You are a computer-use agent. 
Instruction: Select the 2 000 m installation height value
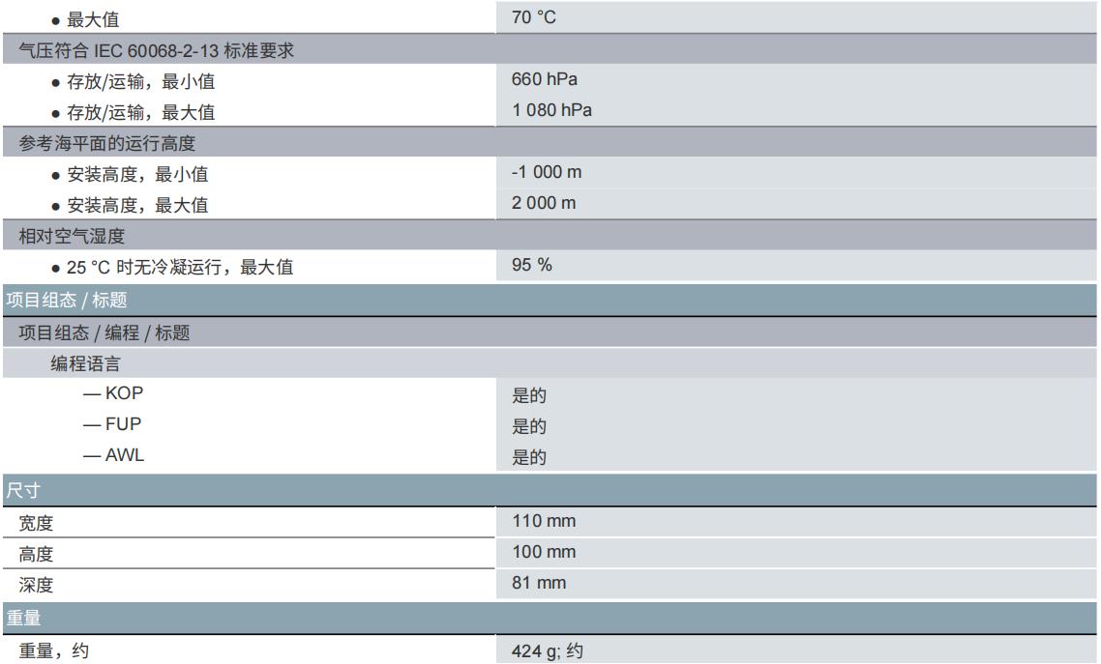544,203
